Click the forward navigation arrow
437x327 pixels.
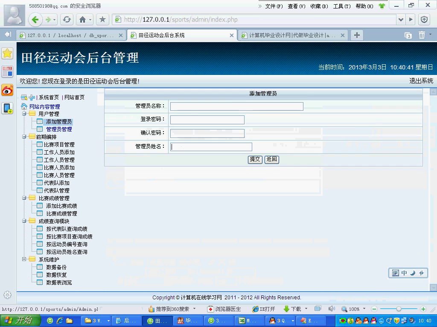pos(48,20)
